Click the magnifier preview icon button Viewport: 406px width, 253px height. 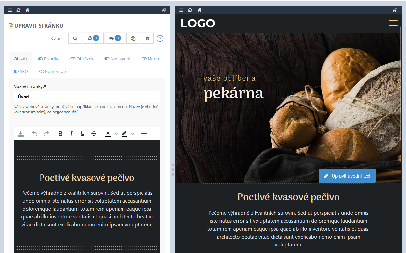(x=75, y=38)
